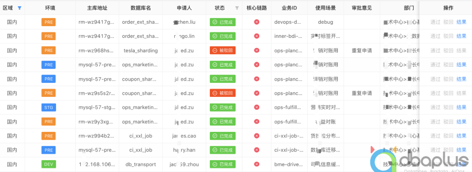Screen dimensions: 472x172
Task: Click the 业务ID column header
Action: coord(289,8)
